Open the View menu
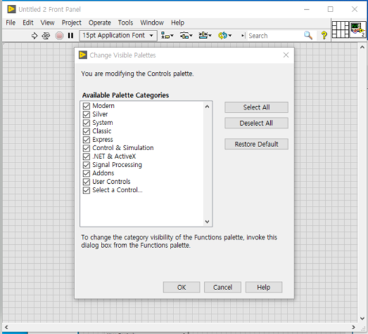The width and height of the screenshot is (368, 334). 48,23
